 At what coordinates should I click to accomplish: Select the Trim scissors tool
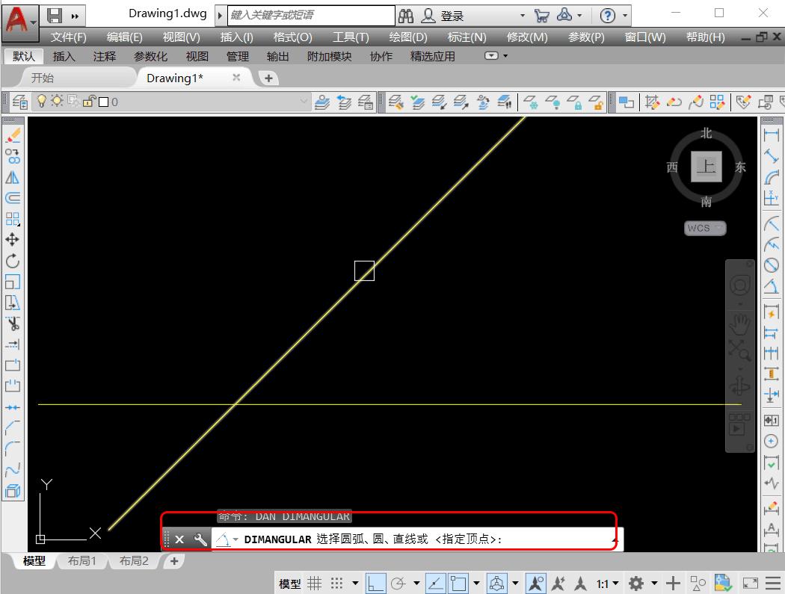point(13,324)
